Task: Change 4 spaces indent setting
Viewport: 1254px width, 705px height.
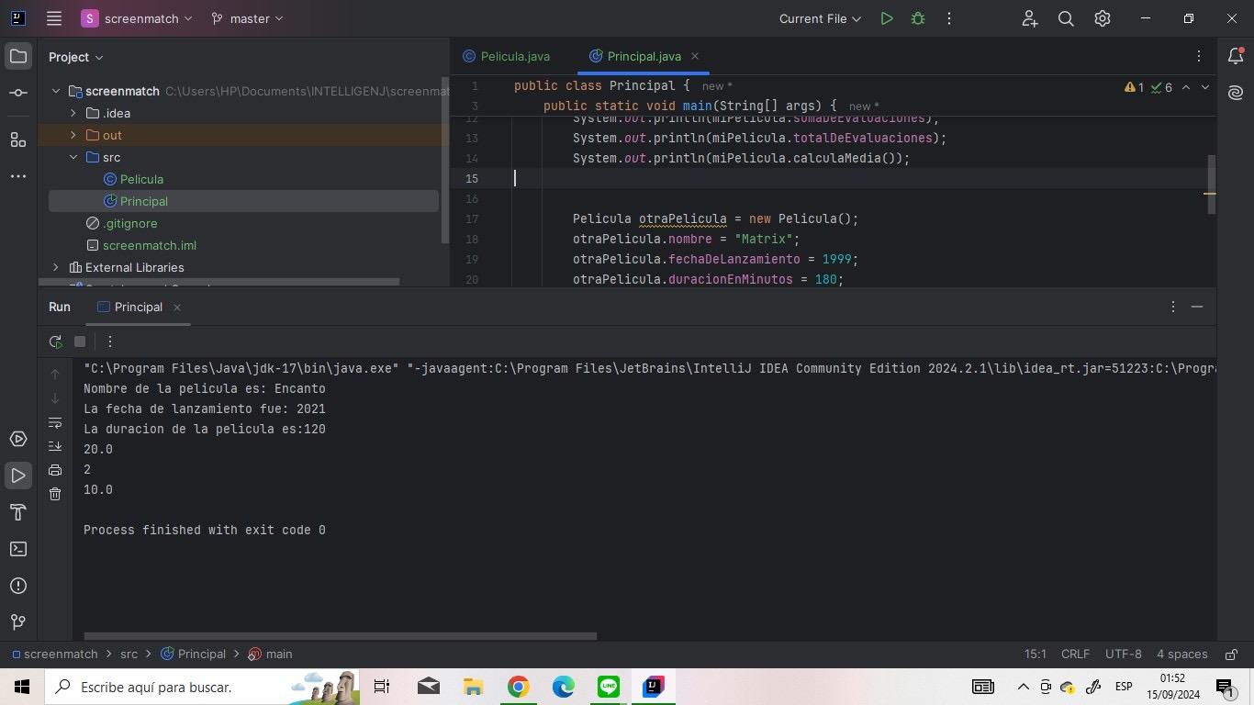Action: click(1182, 655)
